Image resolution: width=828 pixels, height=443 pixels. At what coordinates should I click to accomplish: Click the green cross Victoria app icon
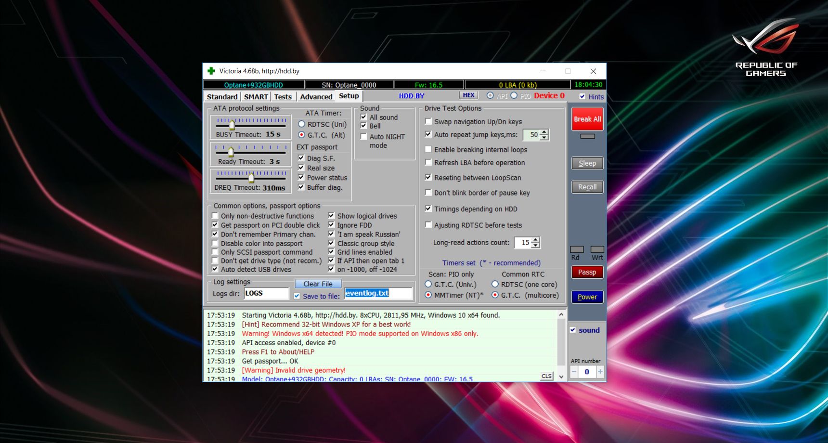(x=211, y=71)
